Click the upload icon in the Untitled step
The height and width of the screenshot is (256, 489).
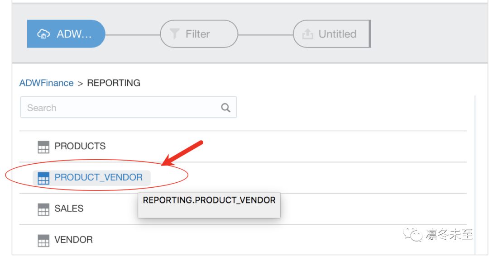pyautogui.click(x=307, y=34)
